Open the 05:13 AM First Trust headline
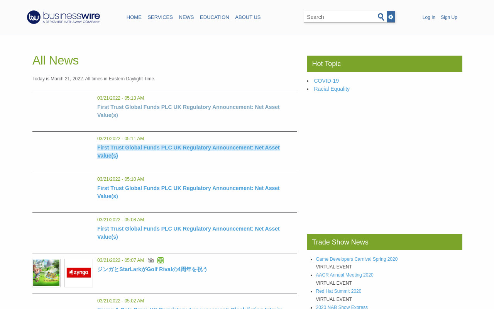This screenshot has width=494, height=309. click(x=188, y=111)
